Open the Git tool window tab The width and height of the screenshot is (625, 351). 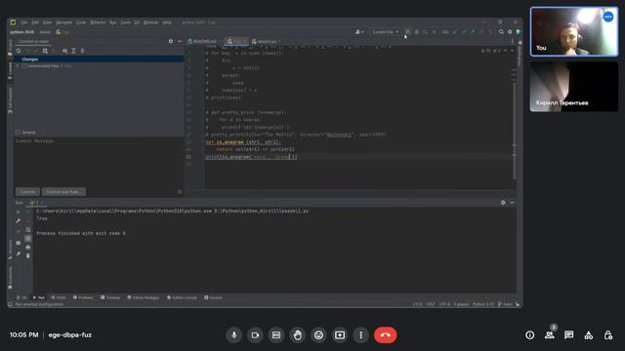[x=21, y=297]
